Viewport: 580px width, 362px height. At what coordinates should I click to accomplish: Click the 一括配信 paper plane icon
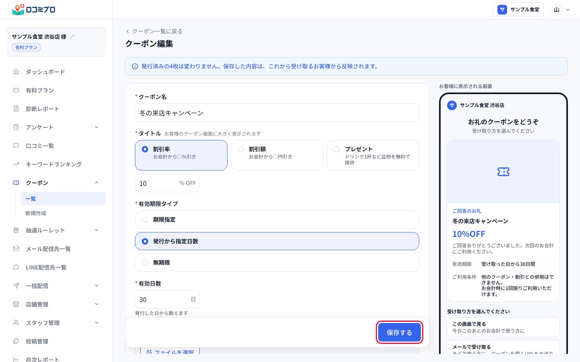(16, 286)
